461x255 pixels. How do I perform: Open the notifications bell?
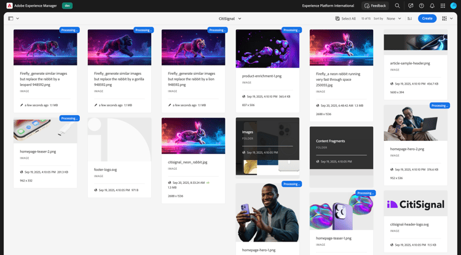click(432, 6)
